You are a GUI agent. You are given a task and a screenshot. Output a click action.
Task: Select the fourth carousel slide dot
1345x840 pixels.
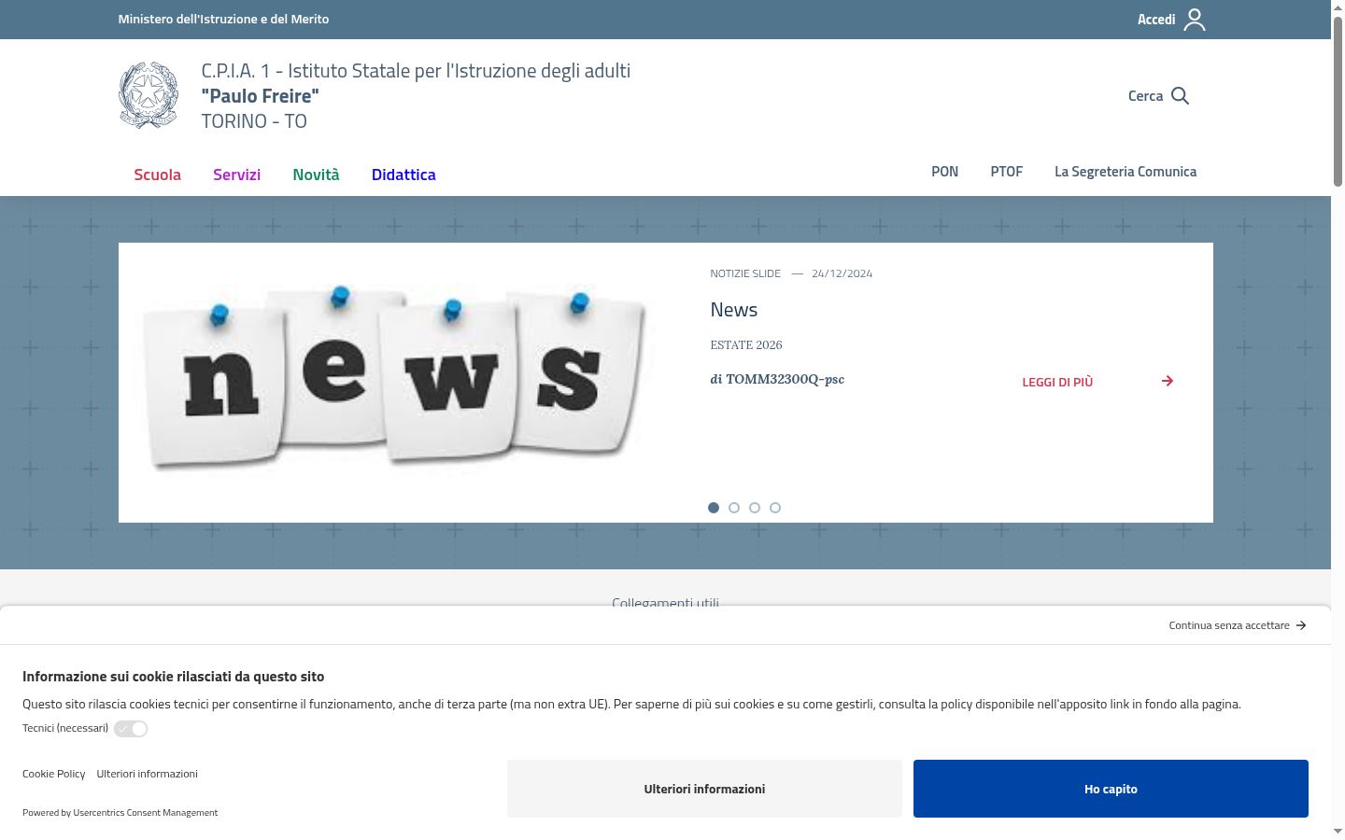click(775, 508)
